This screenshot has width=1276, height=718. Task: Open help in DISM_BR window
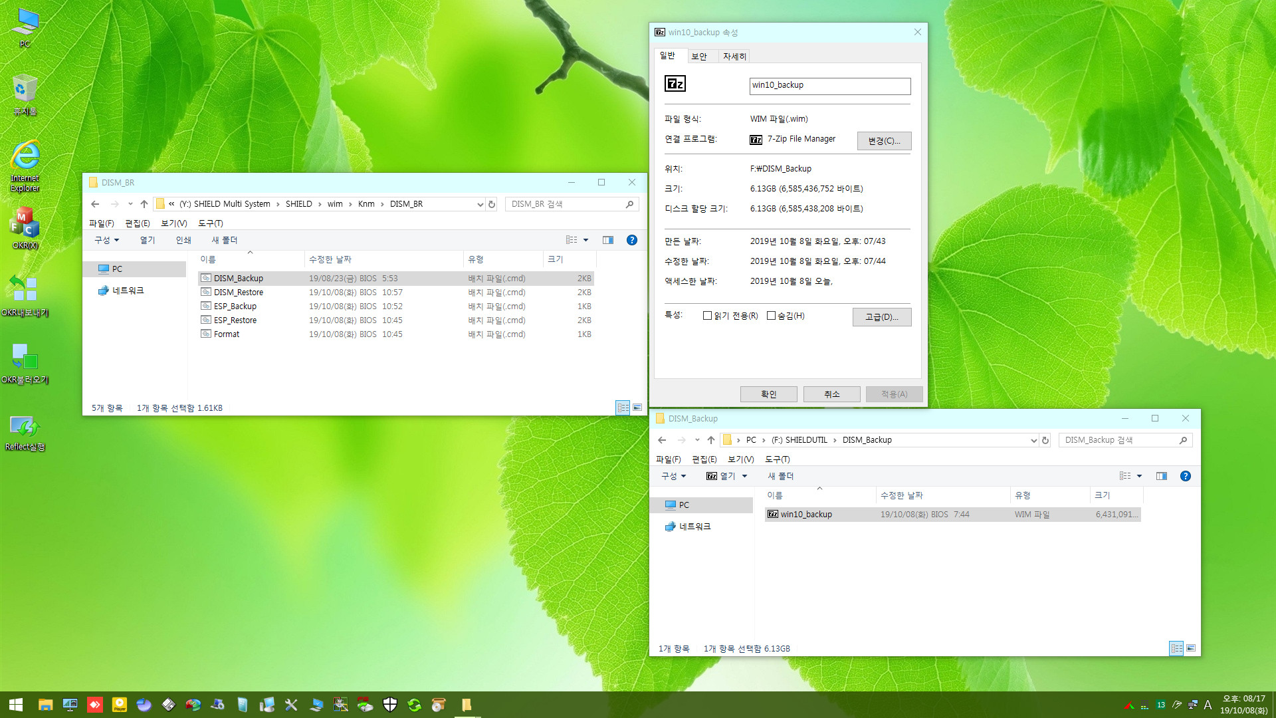632,240
